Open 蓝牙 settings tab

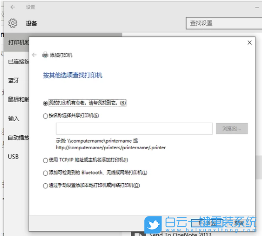click(16, 81)
